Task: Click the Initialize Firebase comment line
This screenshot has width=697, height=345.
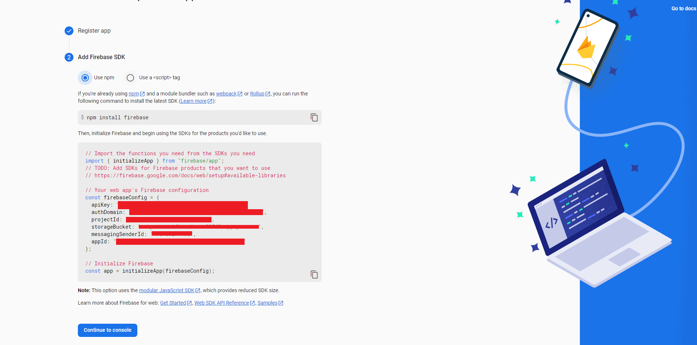Action: click(119, 264)
